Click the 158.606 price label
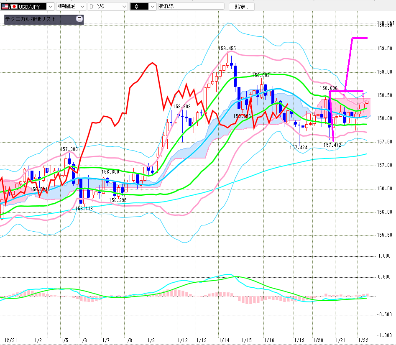Image resolution: width=396 pixels, height=345 pixels. (329, 88)
